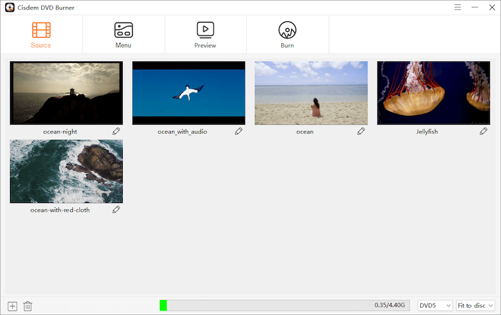501x315 pixels.
Task: Switch to the Burn tab
Action: point(287,34)
